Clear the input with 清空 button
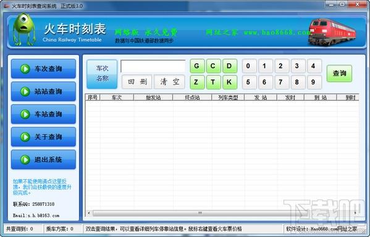 (x=169, y=82)
